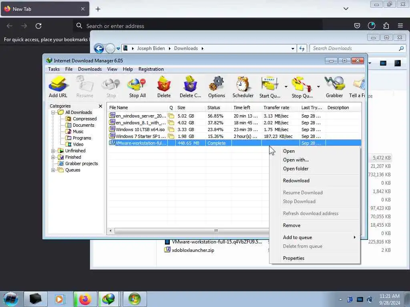The width and height of the screenshot is (410, 307).
Task: Sort by the File Name column header
Action: 137,108
